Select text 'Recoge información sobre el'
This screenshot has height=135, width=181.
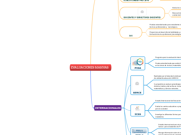[169, 133]
